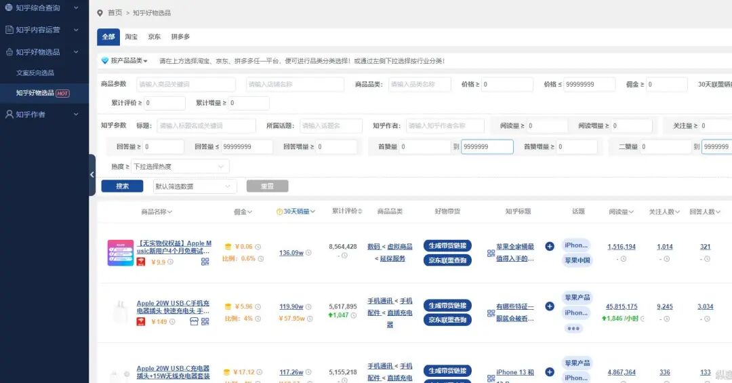Click the Apple Music product thumbnail

[x=121, y=253]
